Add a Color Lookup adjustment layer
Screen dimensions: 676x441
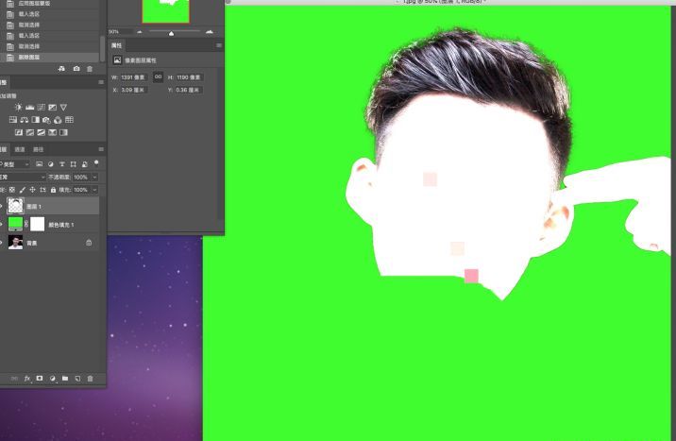(x=69, y=119)
